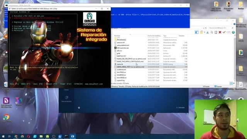Click the Alfa Omega logo in QEMU window
The height and width of the screenshot is (139, 247).
90,19
